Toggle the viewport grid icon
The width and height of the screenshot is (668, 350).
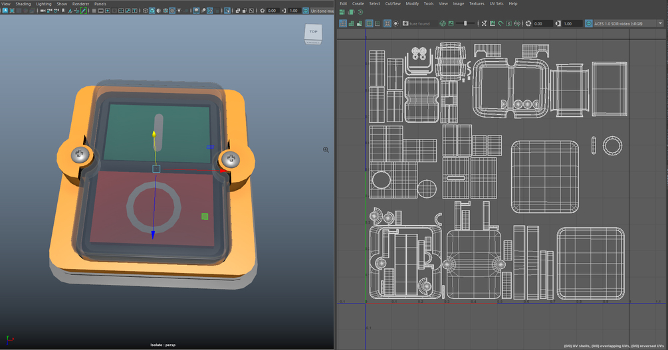pos(94,11)
